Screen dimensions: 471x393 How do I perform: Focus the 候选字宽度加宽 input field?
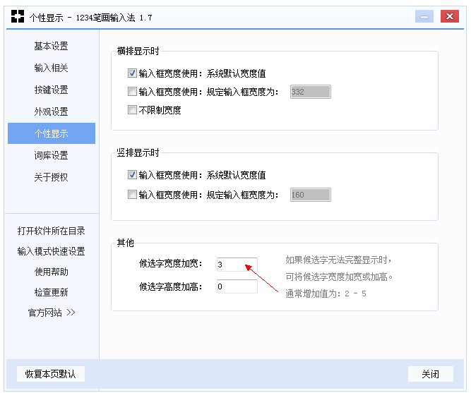point(237,265)
